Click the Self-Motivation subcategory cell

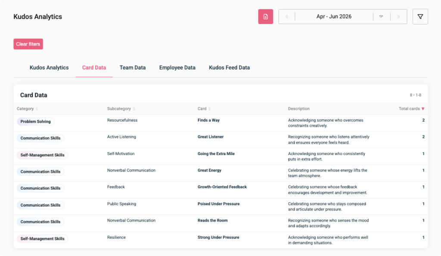[121, 153]
